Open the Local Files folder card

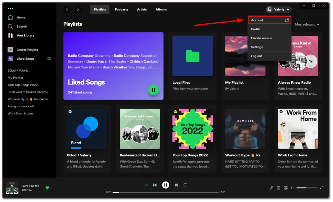click(193, 65)
